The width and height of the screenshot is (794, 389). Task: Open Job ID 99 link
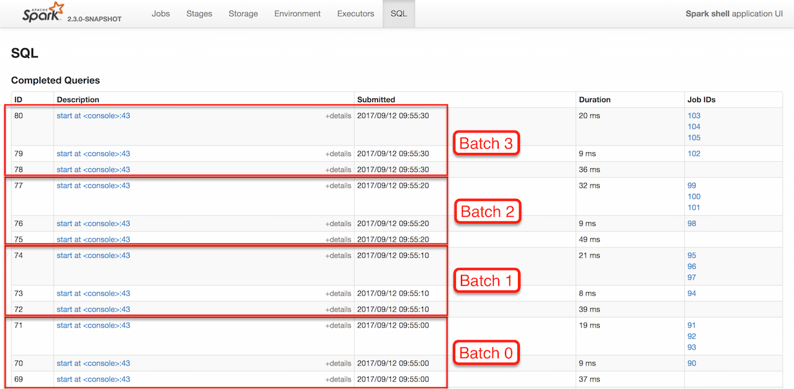(692, 186)
